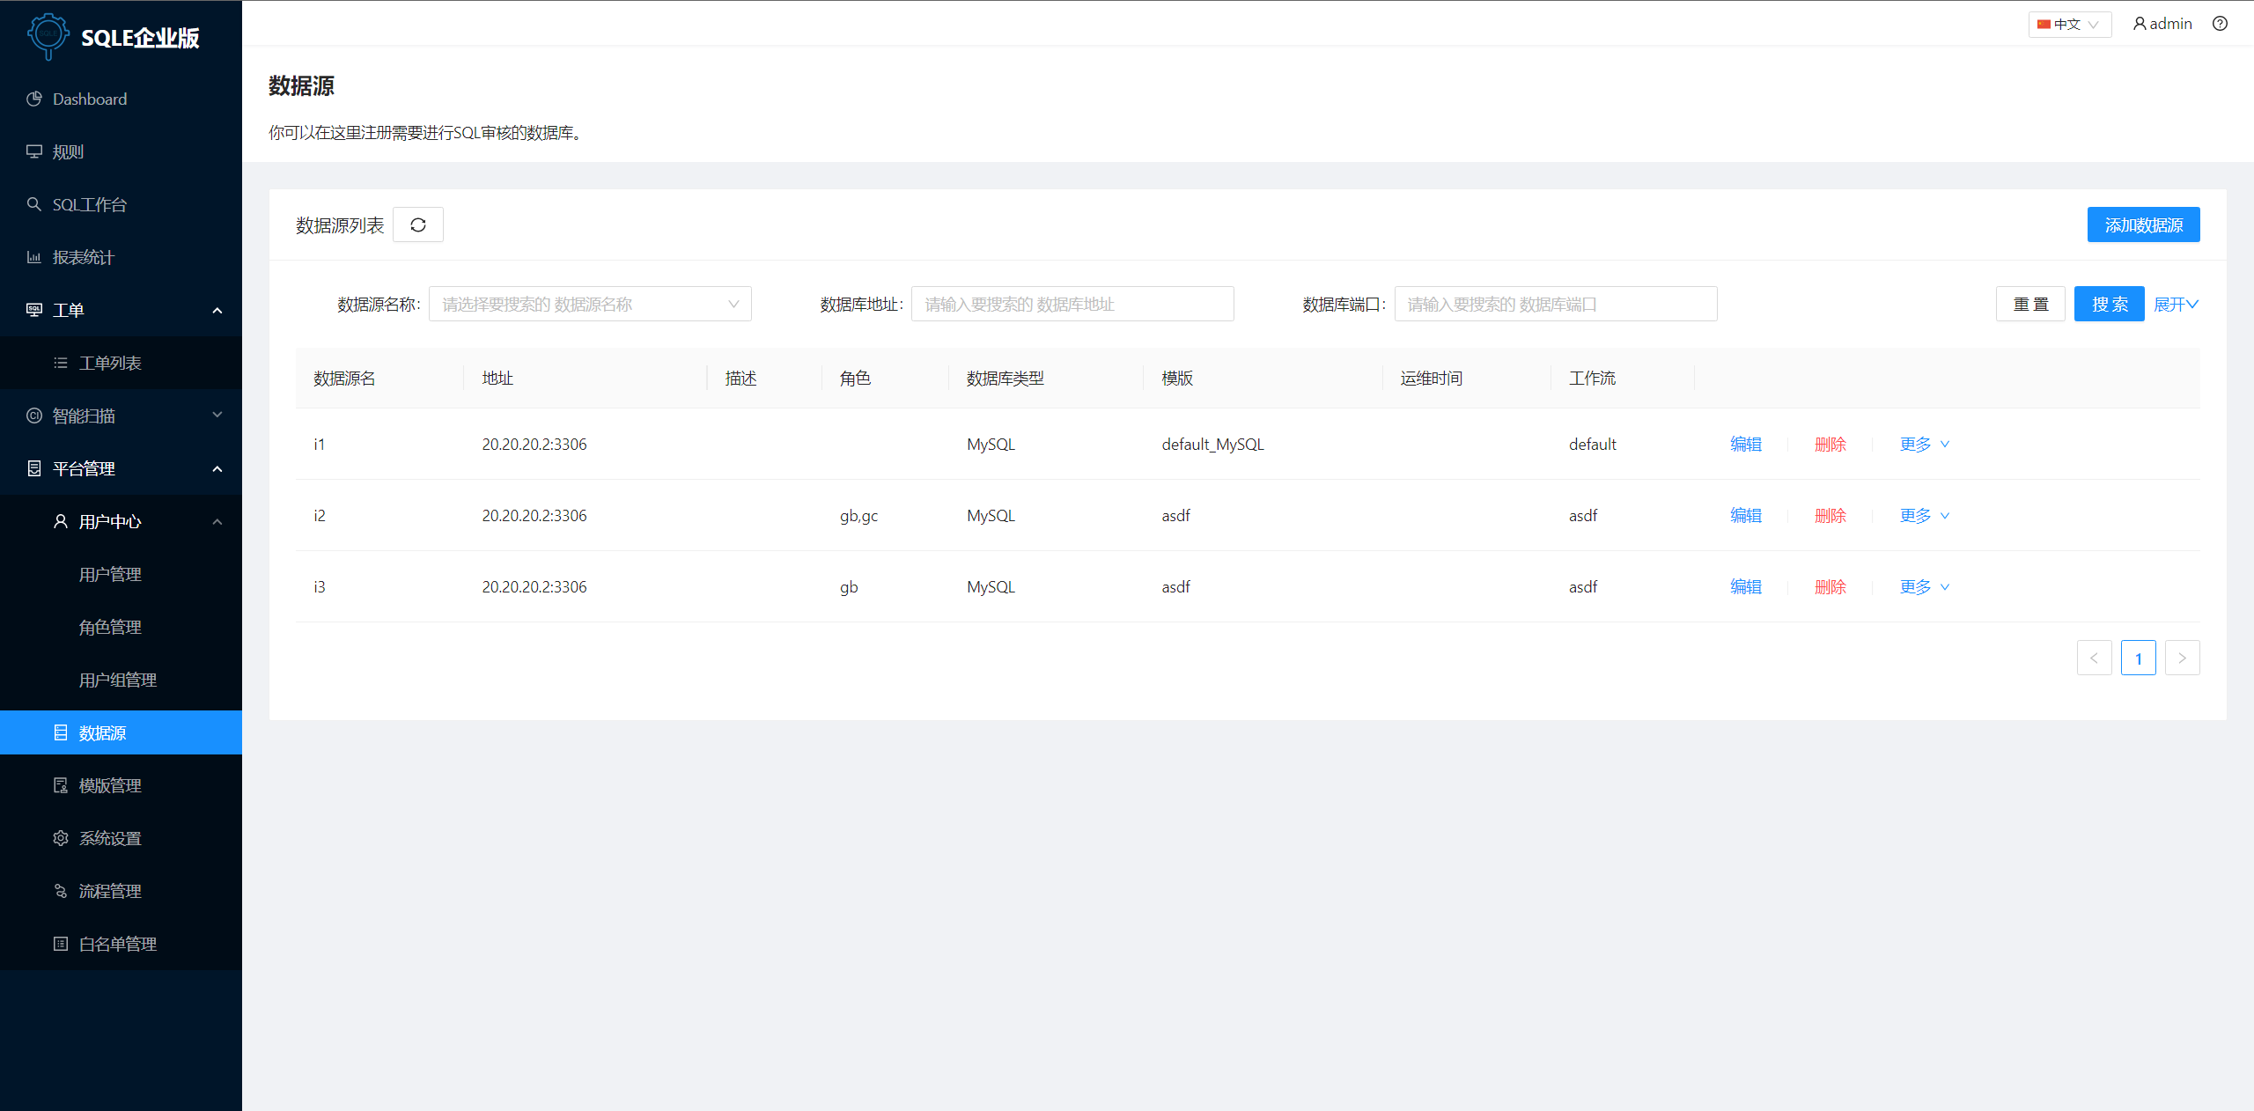2254x1111 pixels.
Task: Open 更多 dropdown for i1
Action: point(1925,444)
